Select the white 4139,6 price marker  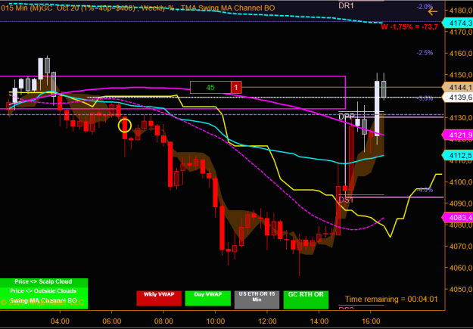click(x=458, y=98)
